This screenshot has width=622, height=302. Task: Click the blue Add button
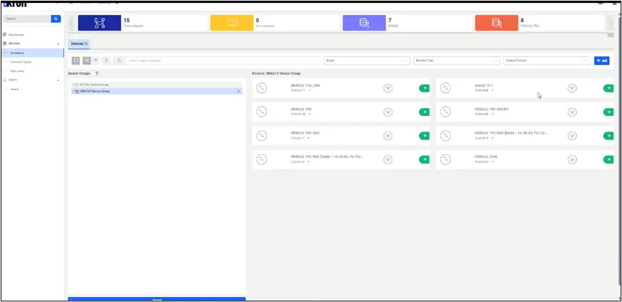tap(602, 60)
